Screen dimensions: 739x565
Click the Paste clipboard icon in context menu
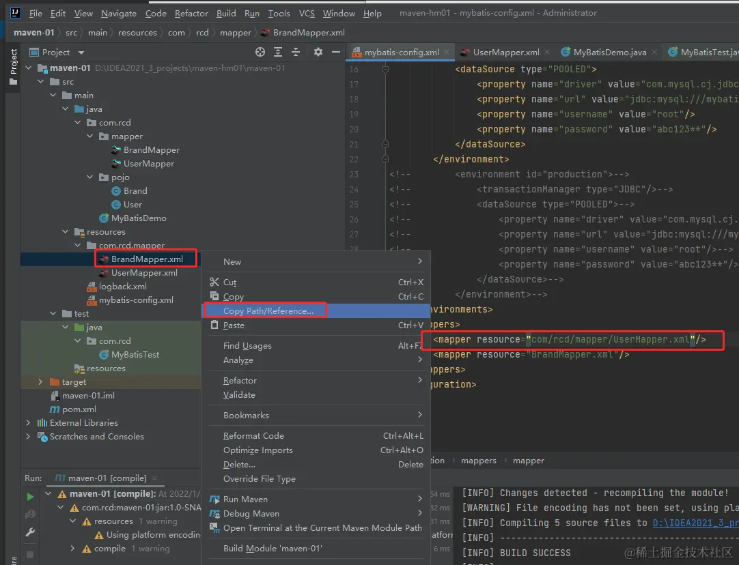click(x=214, y=325)
